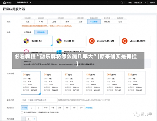Screen dimensions: 157x121
Task: Select the 532 元/月 instance plan
Action: [136, 83]
